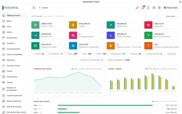The image size is (182, 114).
Task: Click the Départs proches orange icon
Action: coord(111,46)
